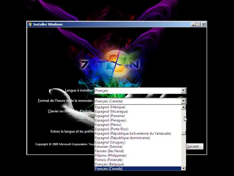Pick Espagnol (Pérou) in the list
Viewport: 234px width, 176px height.
point(138,125)
